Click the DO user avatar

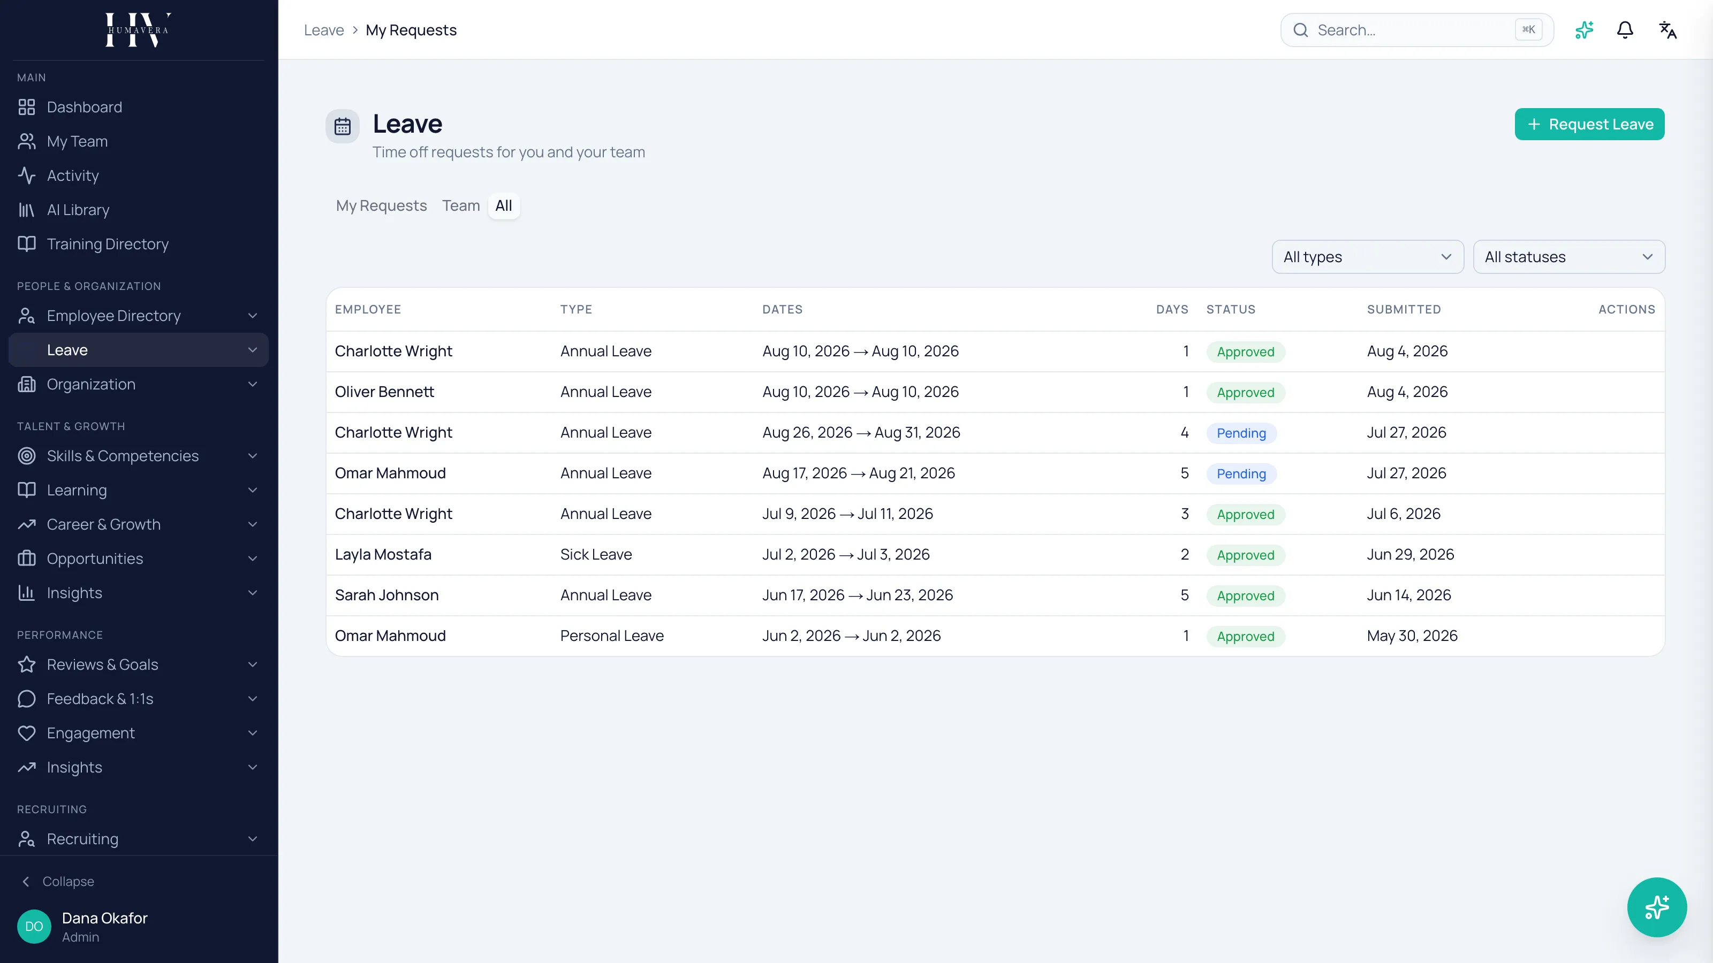34,927
